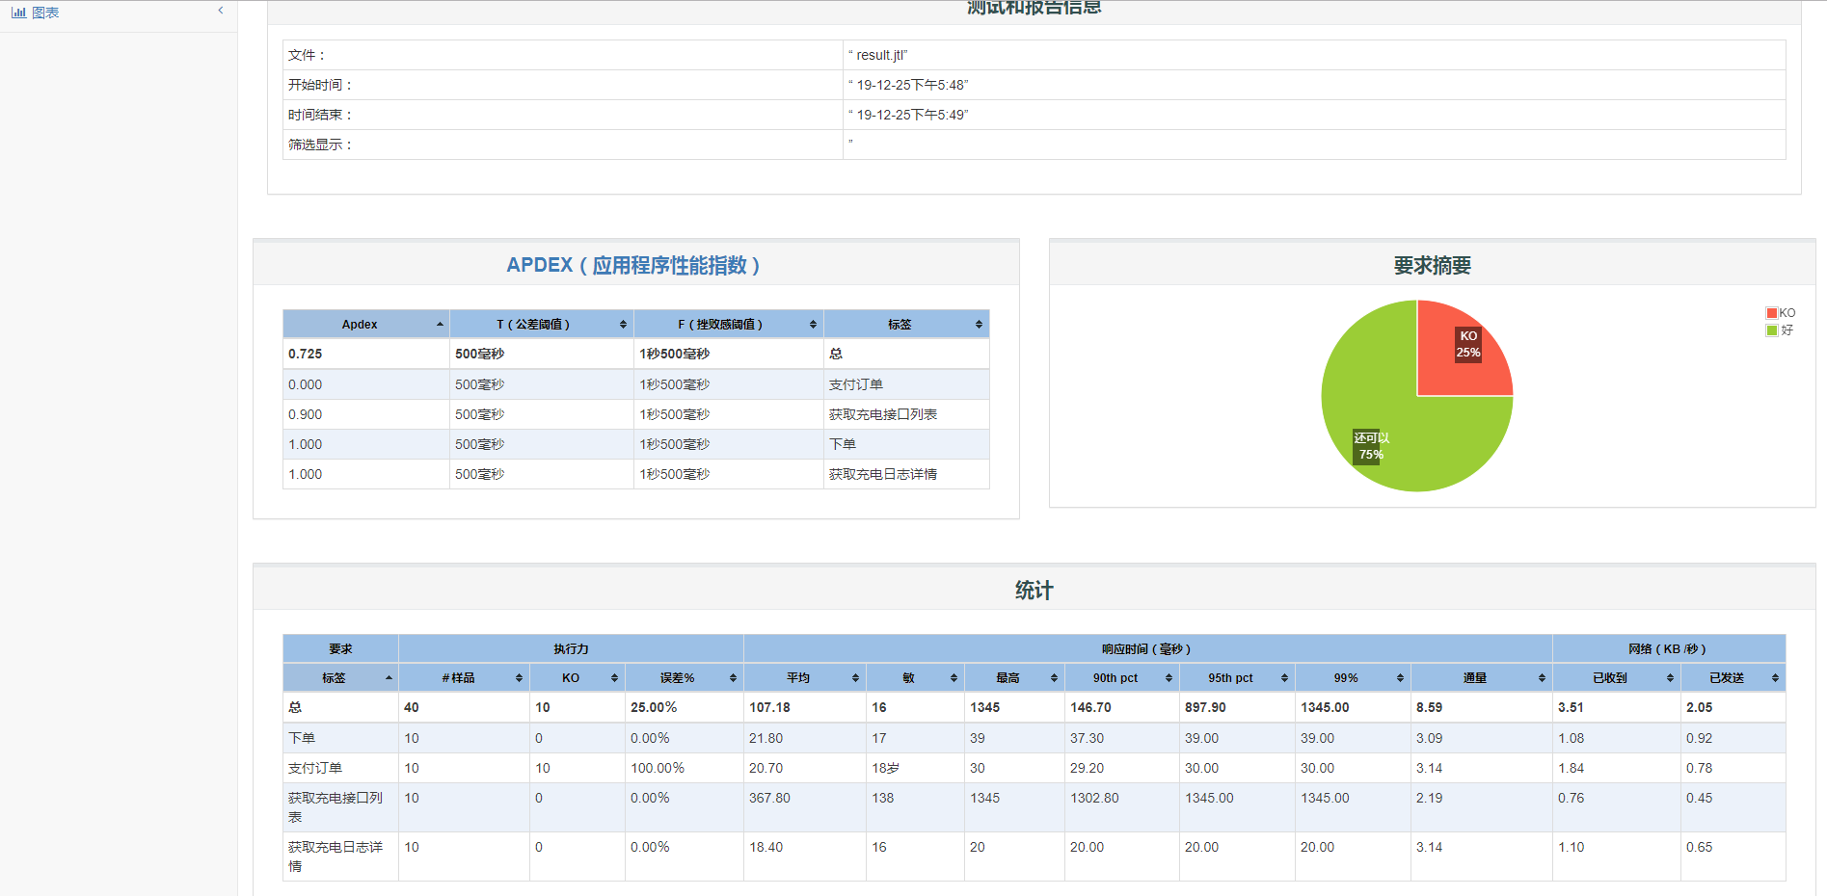This screenshot has width=1827, height=896.
Task: Click the 0.725 Apdex total value
Action: (306, 354)
